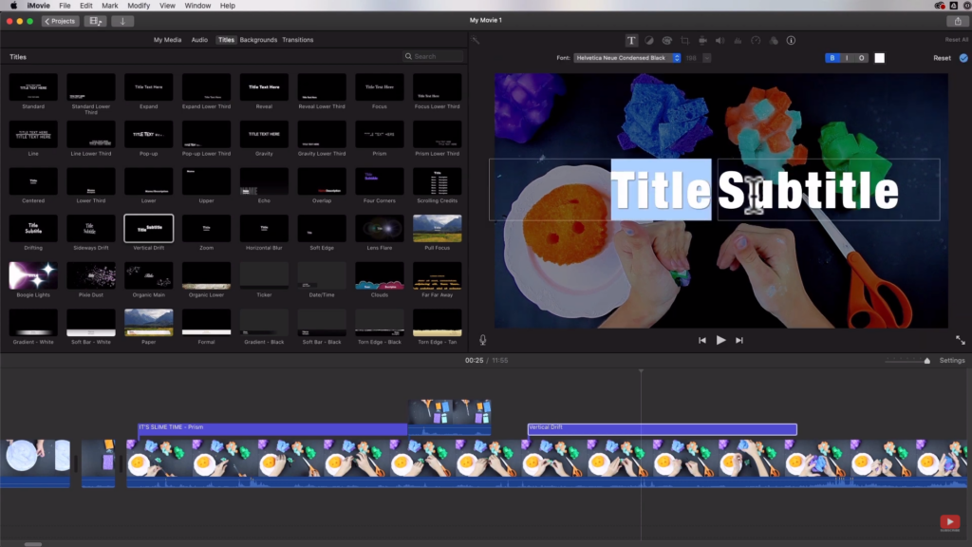Select the IT'S SLIME TIME Prism title clip
The width and height of the screenshot is (972, 547).
272,428
